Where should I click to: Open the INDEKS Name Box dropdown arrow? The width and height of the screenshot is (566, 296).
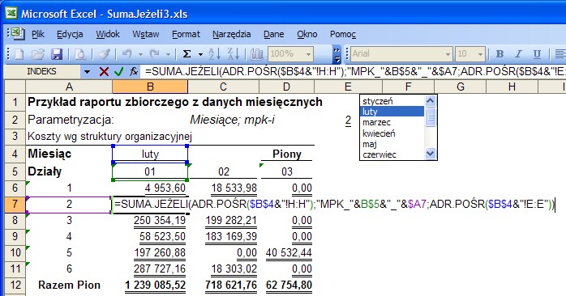(87, 72)
